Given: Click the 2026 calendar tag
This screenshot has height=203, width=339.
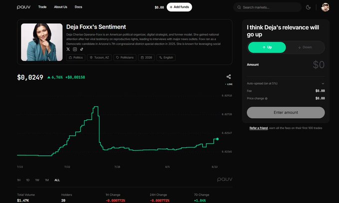Looking at the screenshot, I should (x=146, y=57).
